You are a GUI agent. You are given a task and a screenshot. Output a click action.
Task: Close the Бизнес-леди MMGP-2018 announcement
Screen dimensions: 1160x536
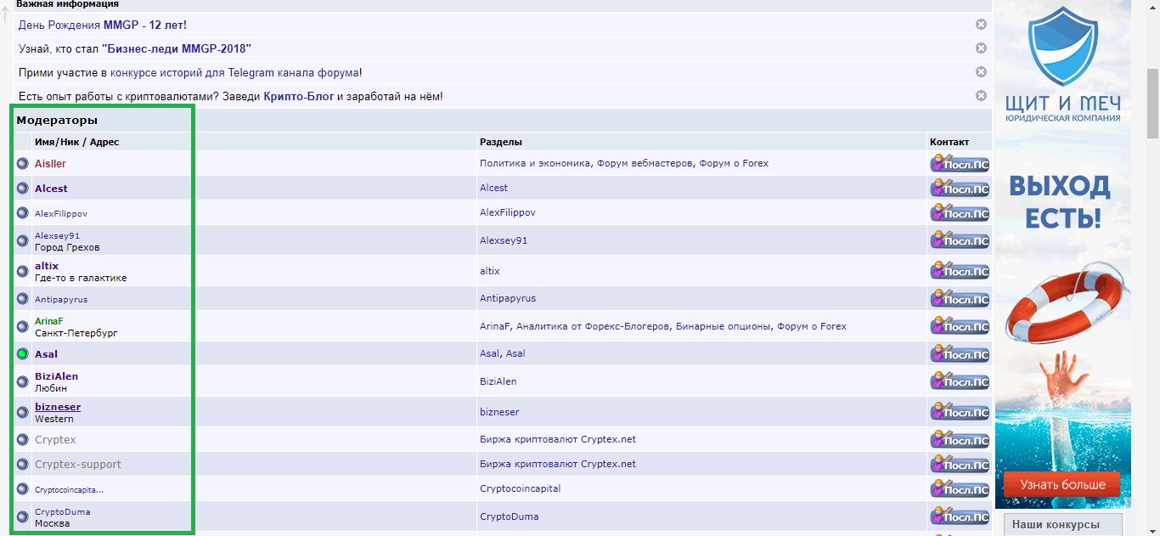click(x=981, y=48)
